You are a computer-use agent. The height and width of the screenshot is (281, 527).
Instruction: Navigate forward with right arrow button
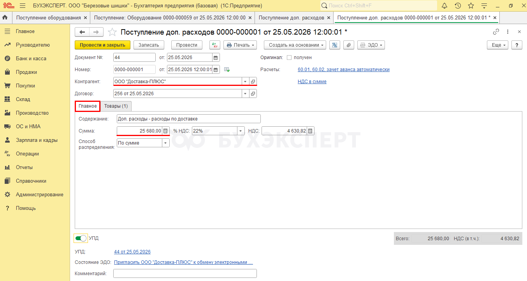[97, 32]
